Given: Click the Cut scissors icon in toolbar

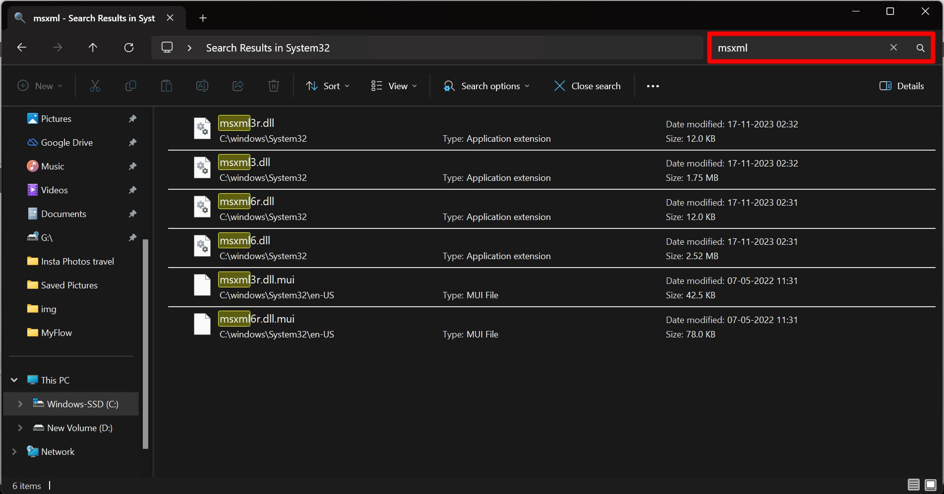Looking at the screenshot, I should click(x=95, y=86).
